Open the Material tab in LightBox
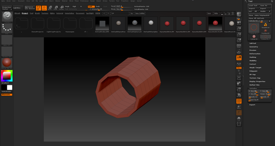275x146 pixels. pos(60,13)
